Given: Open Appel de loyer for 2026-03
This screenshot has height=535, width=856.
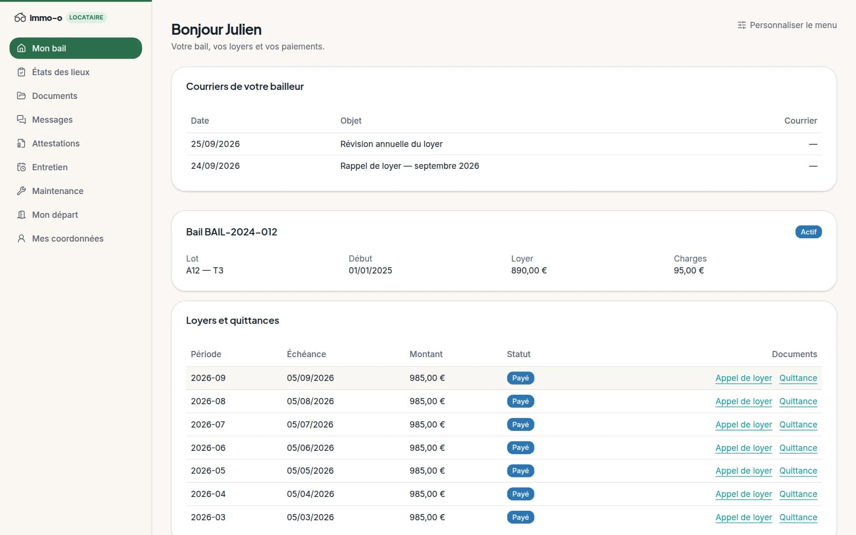Looking at the screenshot, I should (x=744, y=517).
